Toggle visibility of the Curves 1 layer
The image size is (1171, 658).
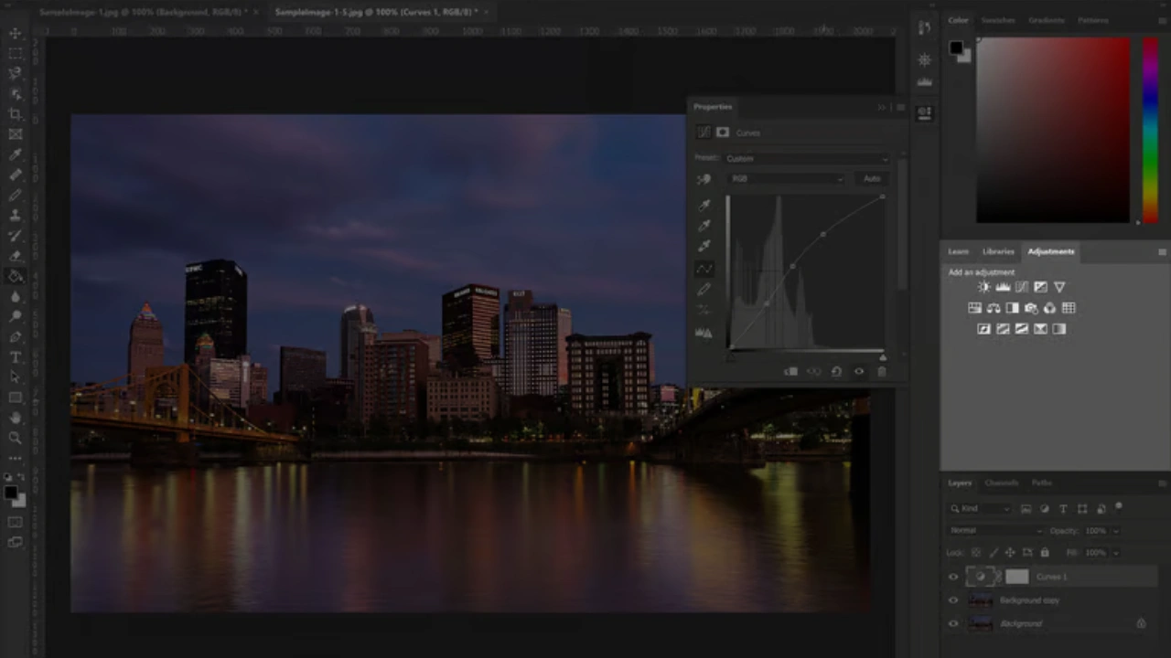(953, 576)
